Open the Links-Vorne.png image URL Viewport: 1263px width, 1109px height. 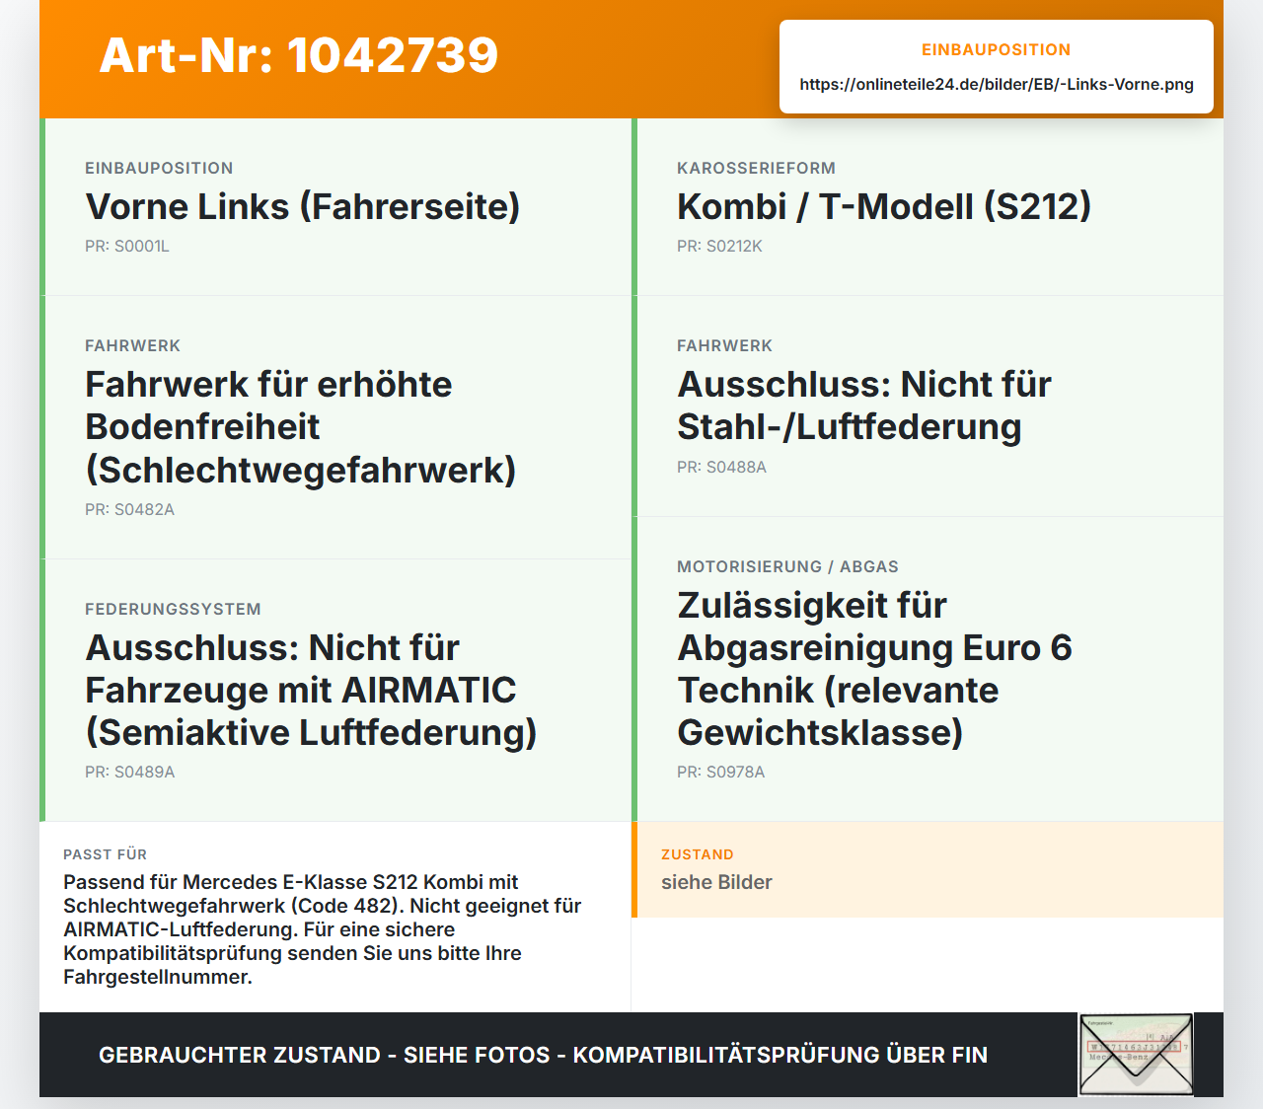pyautogui.click(x=997, y=84)
